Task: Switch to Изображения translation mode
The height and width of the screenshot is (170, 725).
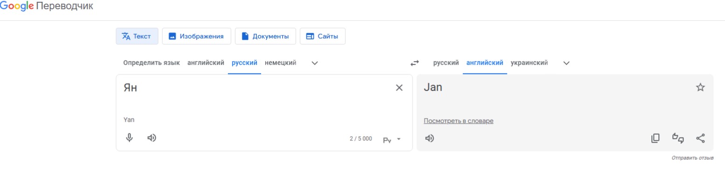Action: tap(196, 36)
